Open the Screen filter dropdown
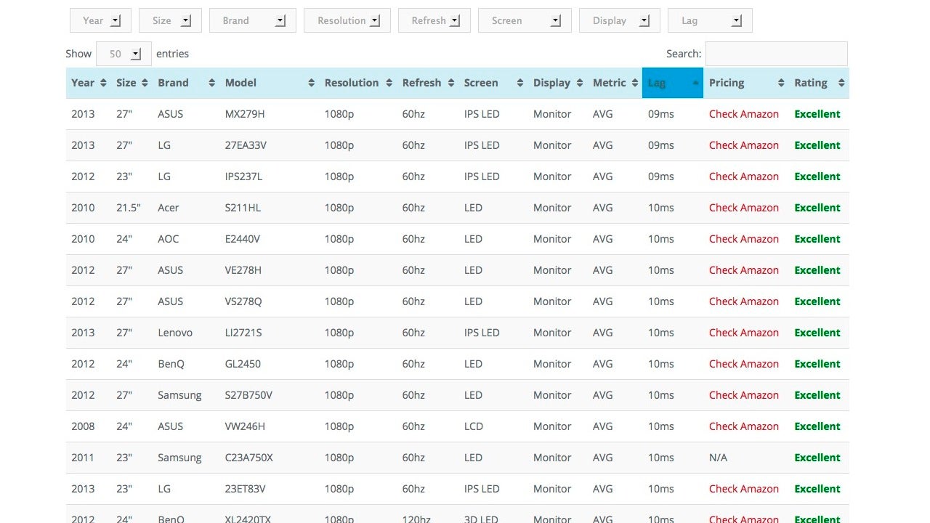930x523 pixels. [525, 20]
